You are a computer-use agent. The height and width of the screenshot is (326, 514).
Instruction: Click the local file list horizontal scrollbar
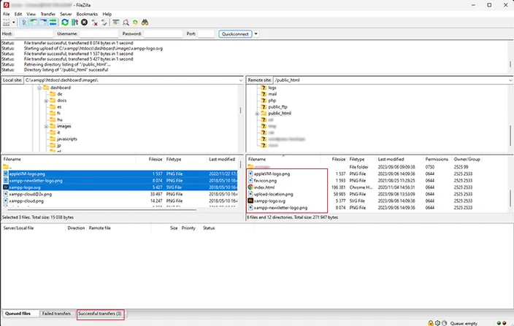point(101,210)
